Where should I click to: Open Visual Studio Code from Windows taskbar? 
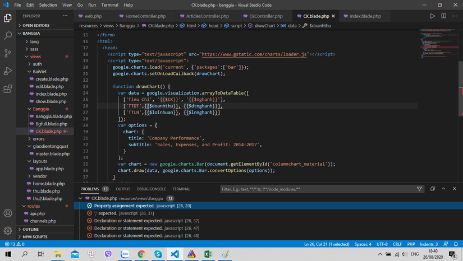175,254
